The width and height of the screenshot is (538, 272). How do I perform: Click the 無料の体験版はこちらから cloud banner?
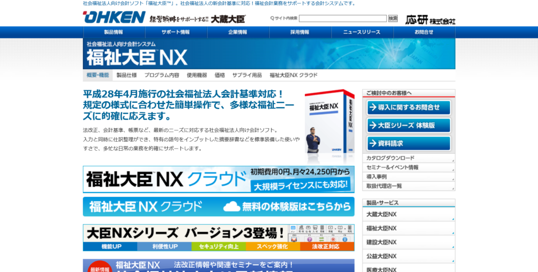point(219,206)
